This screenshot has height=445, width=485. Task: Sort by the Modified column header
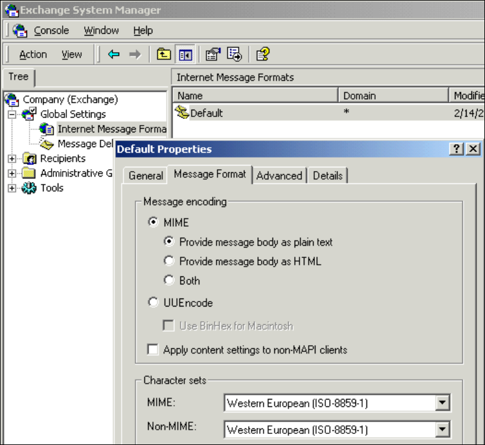point(467,96)
